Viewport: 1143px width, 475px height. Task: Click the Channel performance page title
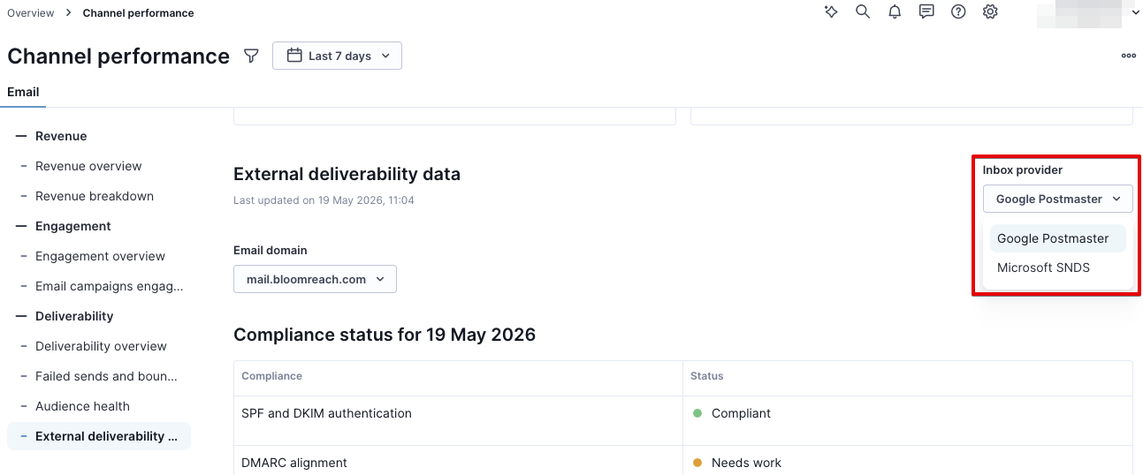(x=118, y=56)
